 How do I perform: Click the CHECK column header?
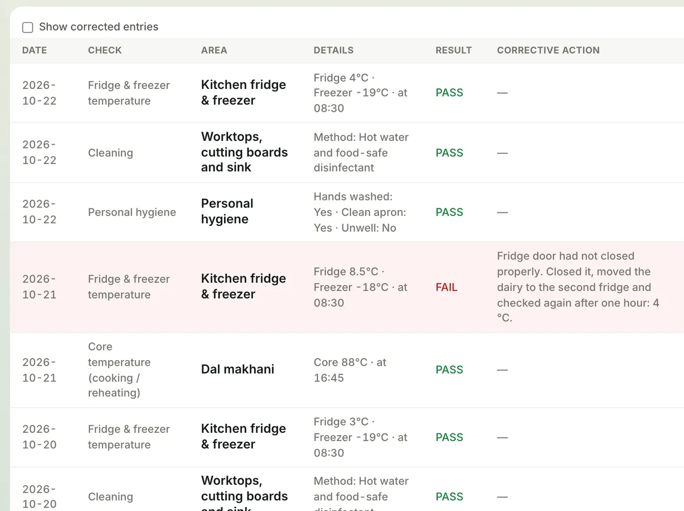[x=105, y=50]
